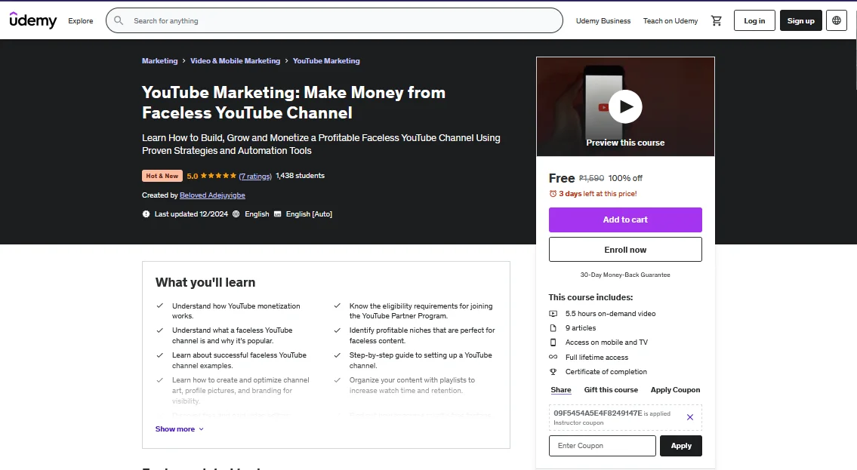
Task: Open the 7 ratings link
Action: 255,177
